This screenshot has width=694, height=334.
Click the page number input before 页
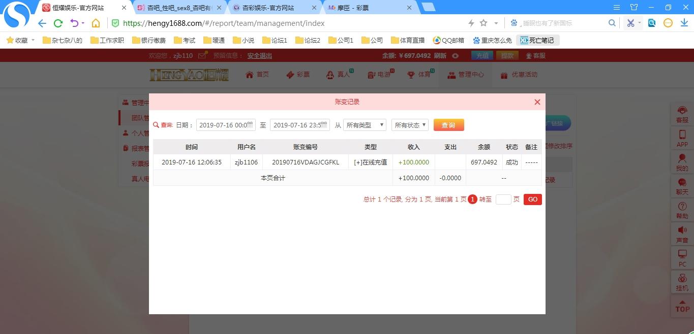point(503,199)
